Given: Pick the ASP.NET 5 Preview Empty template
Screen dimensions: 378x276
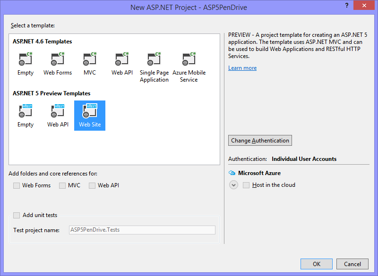Looking at the screenshot, I should [x=26, y=116].
